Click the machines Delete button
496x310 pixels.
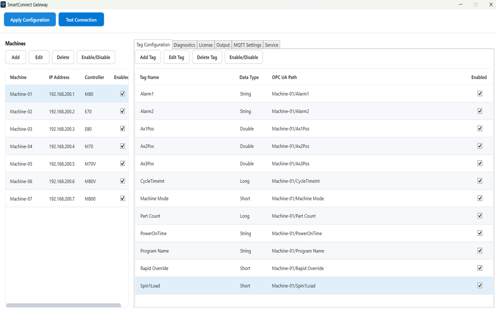point(63,57)
